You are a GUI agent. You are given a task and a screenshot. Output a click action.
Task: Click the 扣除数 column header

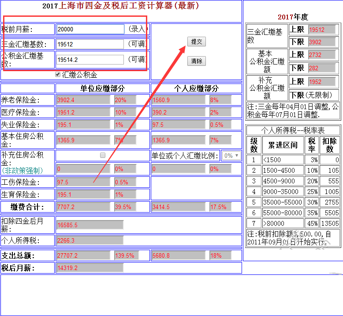pyautogui.click(x=330, y=145)
